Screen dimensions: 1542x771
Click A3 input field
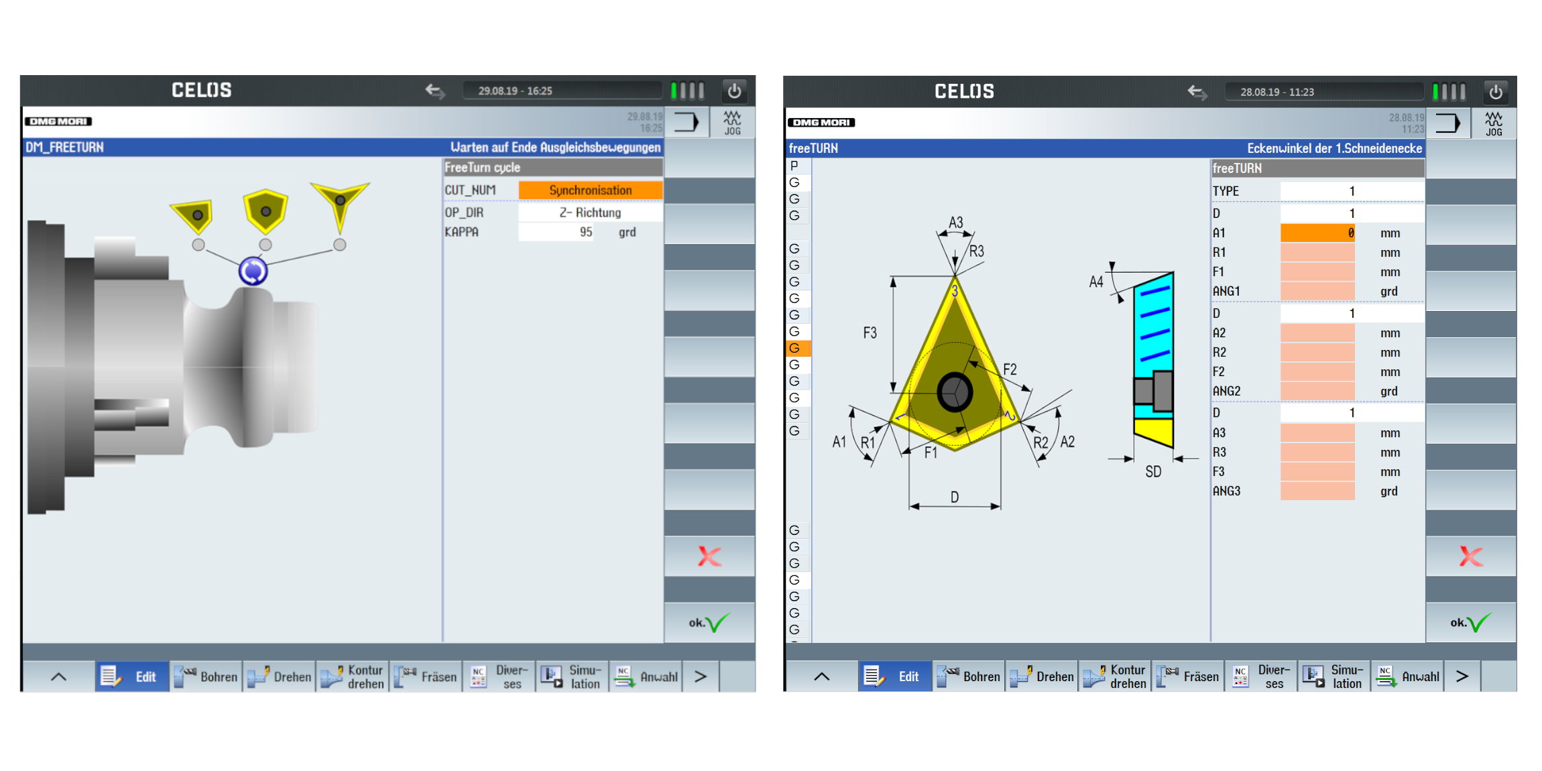point(1317,433)
